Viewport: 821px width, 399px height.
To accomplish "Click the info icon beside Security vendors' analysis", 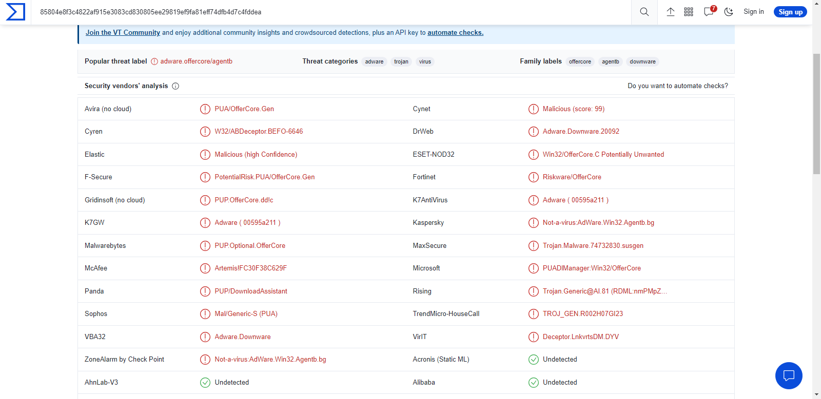I will [175, 86].
